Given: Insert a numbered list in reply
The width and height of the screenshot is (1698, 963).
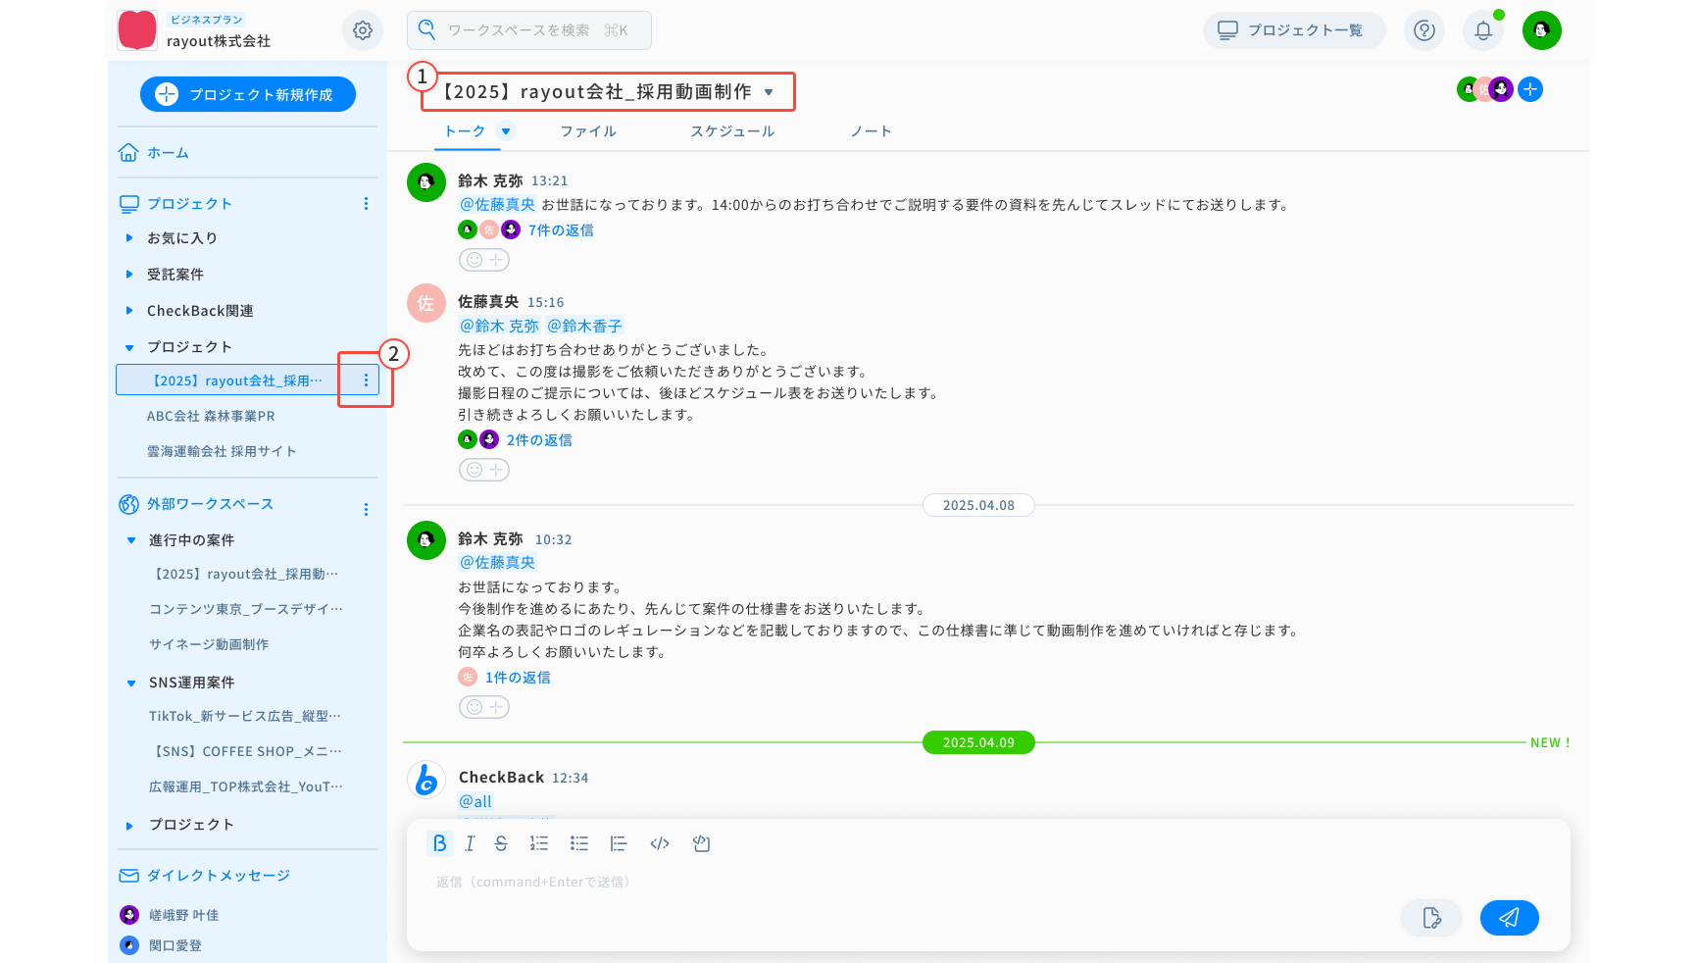Looking at the screenshot, I should click(x=539, y=843).
